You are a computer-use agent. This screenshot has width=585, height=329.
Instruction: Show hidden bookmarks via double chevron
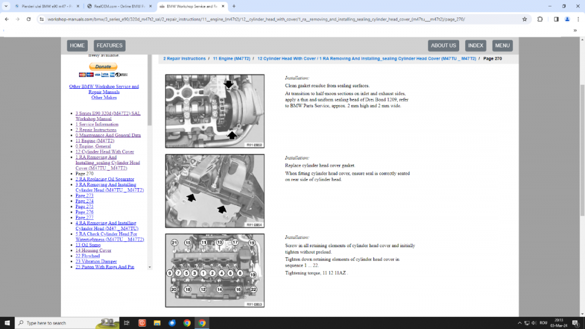click(x=575, y=30)
